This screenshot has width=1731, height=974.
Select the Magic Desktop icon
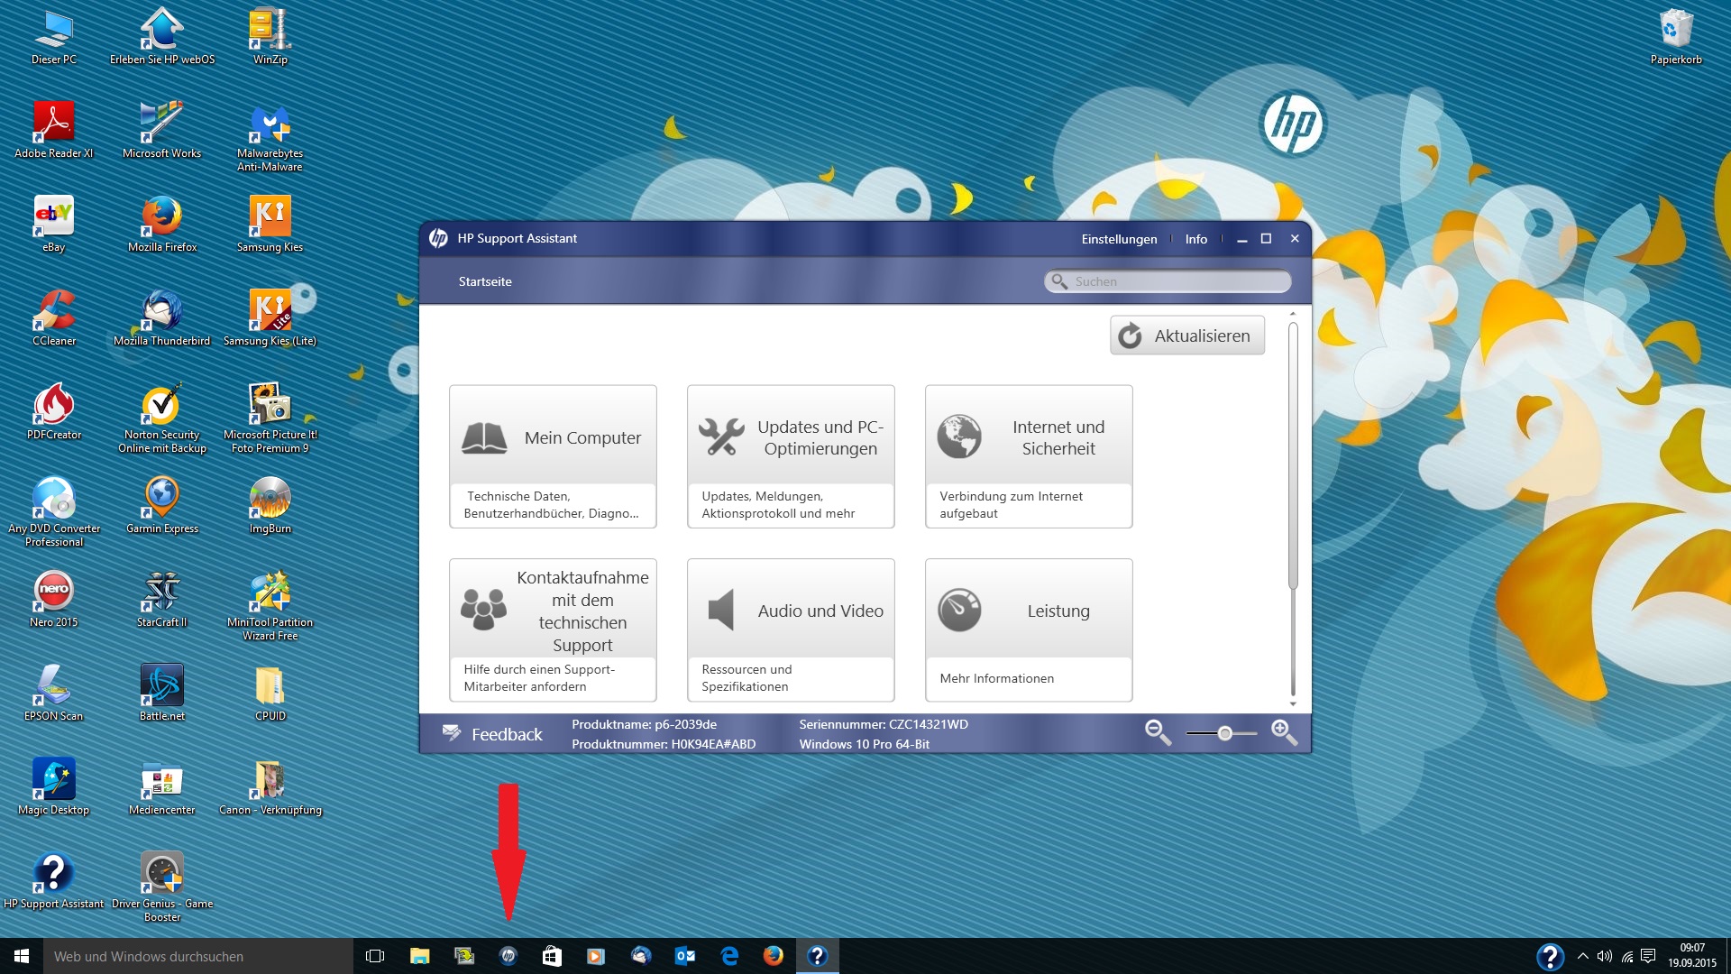(x=54, y=787)
